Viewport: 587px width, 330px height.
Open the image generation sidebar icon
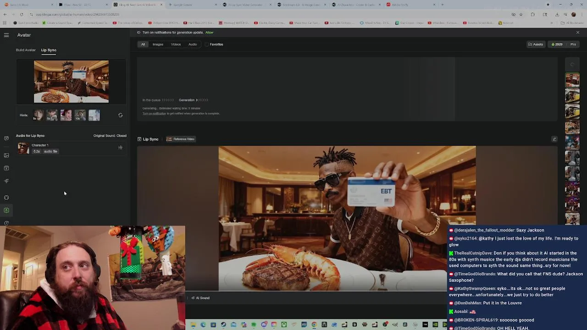6,155
